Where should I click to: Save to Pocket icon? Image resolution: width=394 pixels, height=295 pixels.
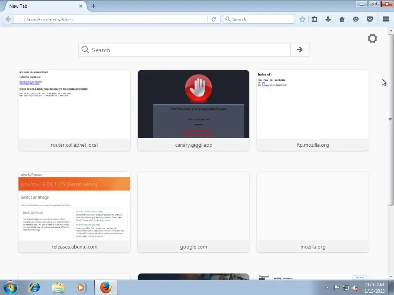coord(370,19)
